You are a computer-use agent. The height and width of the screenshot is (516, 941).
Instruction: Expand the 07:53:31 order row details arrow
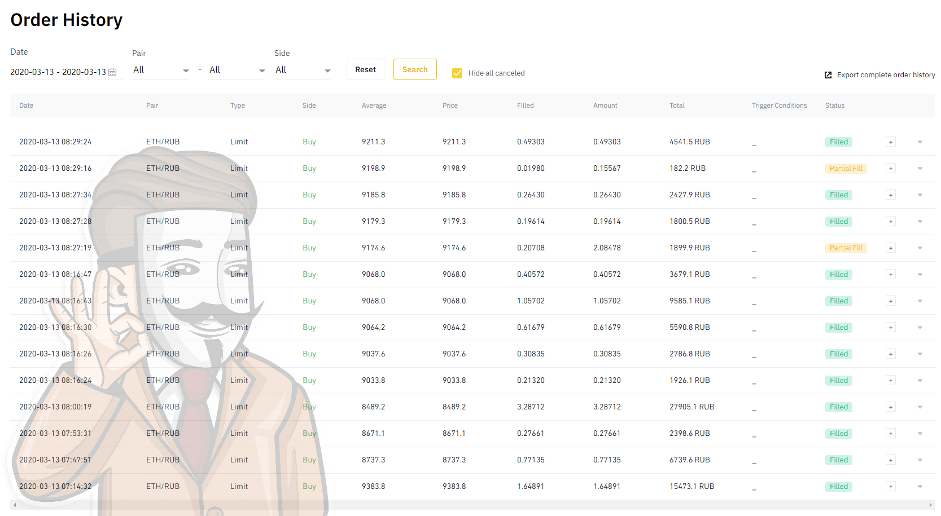click(920, 434)
